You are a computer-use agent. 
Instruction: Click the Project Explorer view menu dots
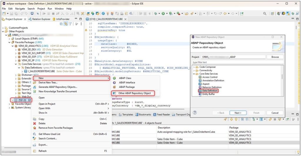pos(81,24)
